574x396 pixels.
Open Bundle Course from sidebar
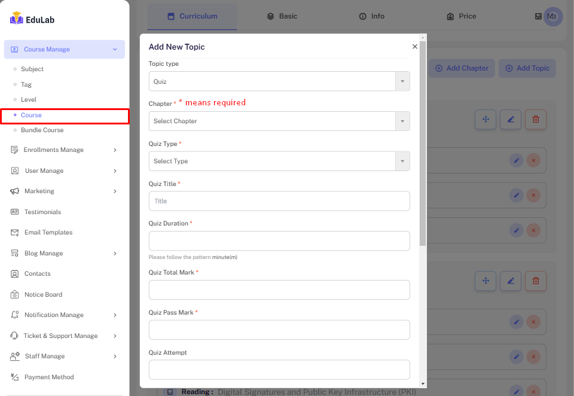click(42, 130)
